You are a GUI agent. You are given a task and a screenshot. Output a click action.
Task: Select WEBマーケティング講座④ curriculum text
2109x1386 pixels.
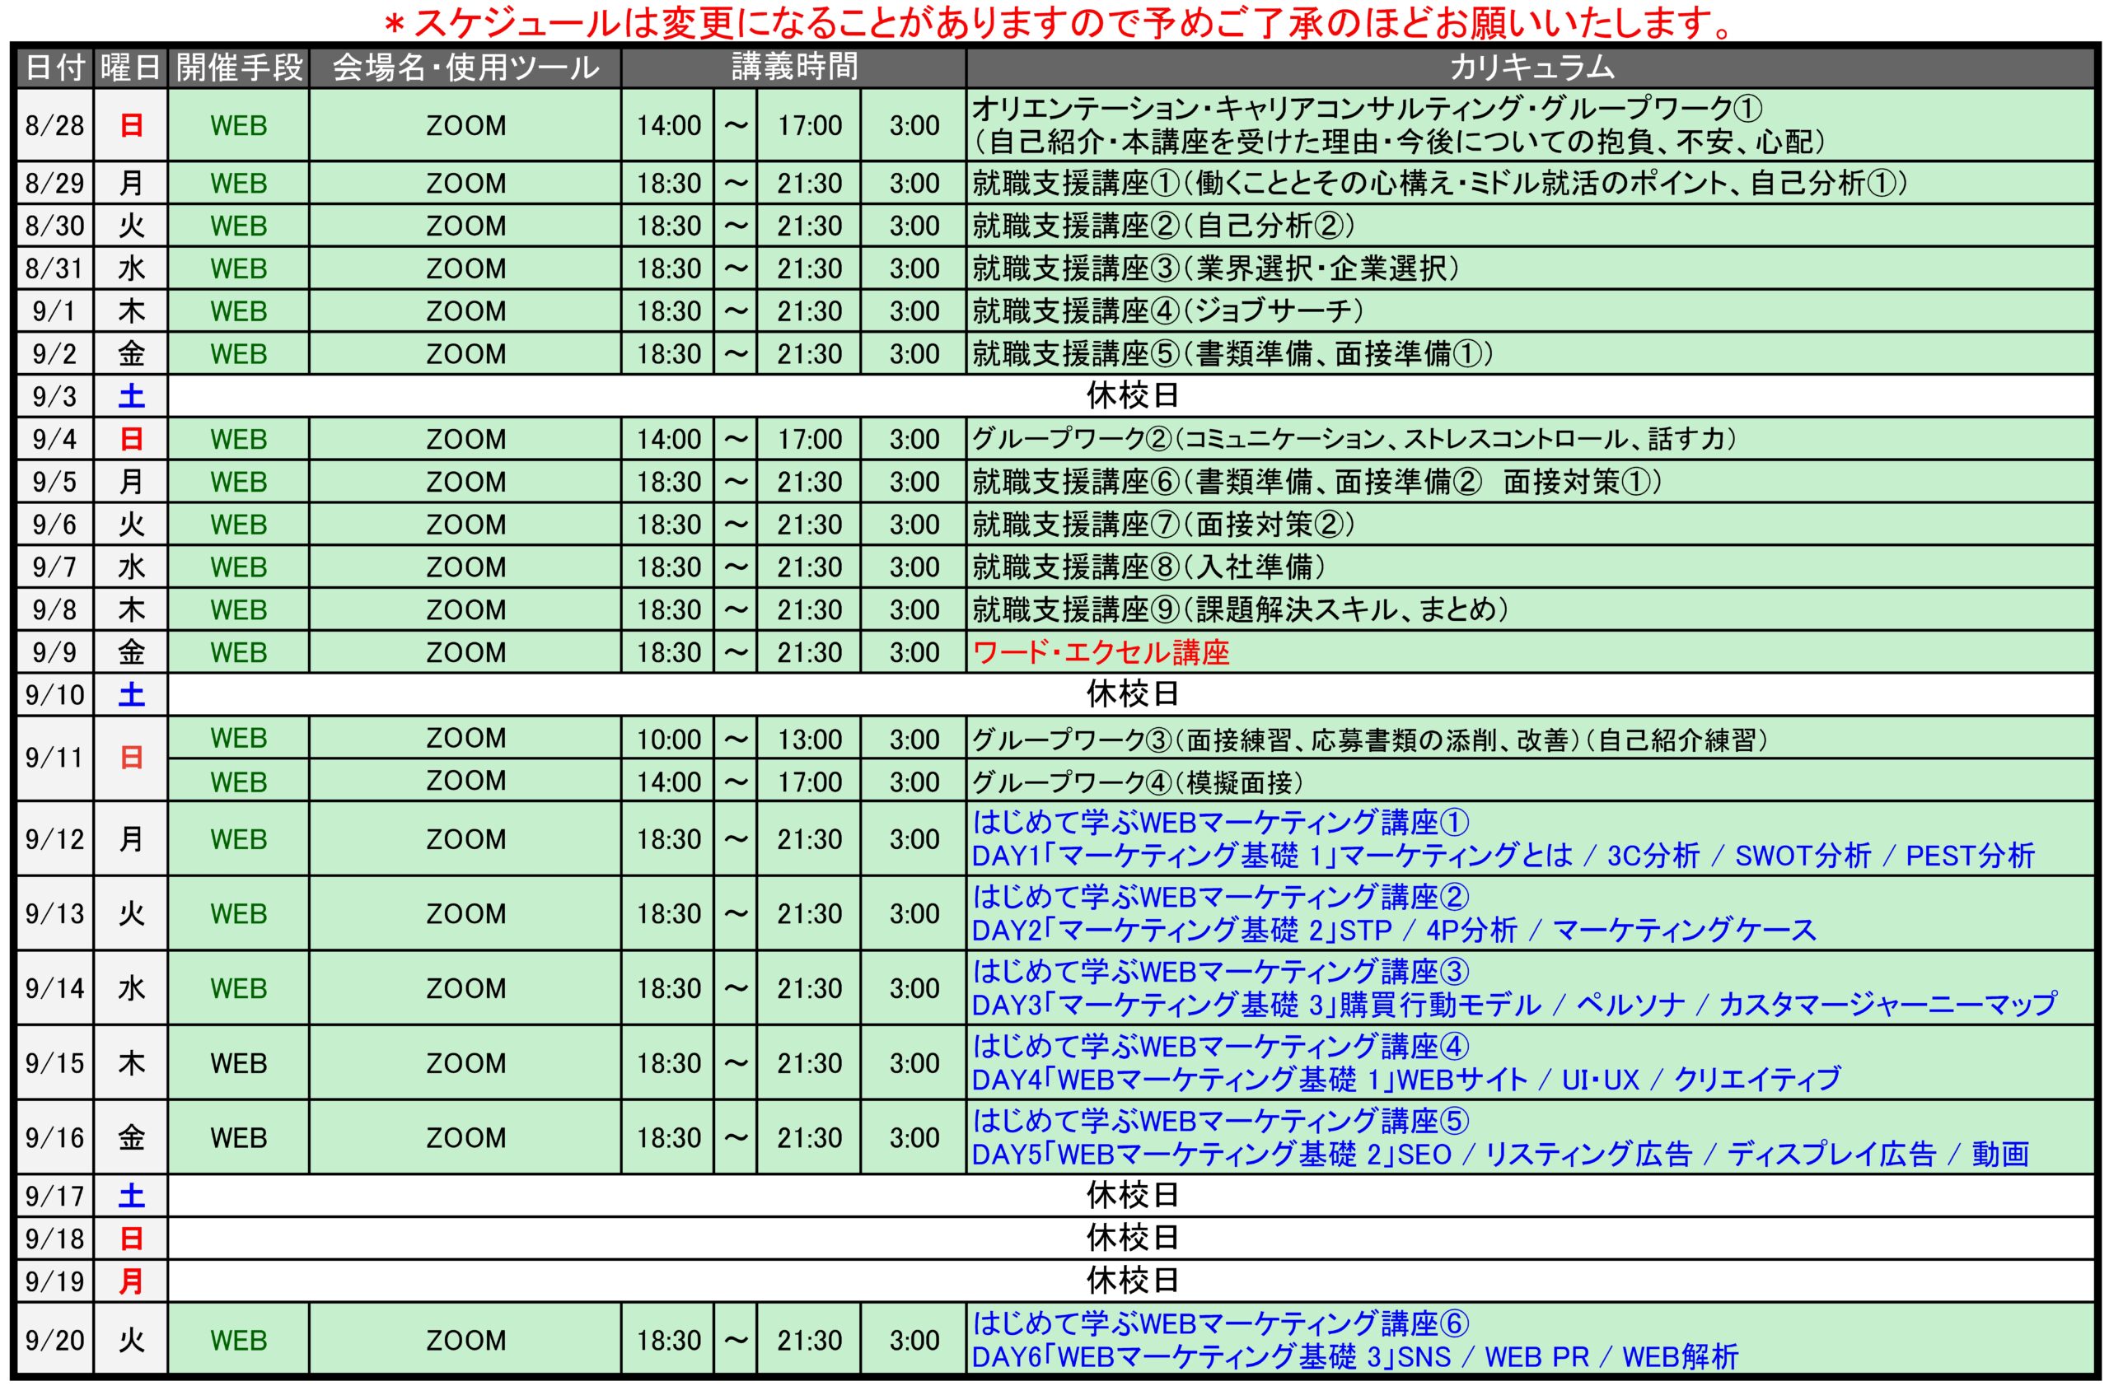pos(1406,1062)
